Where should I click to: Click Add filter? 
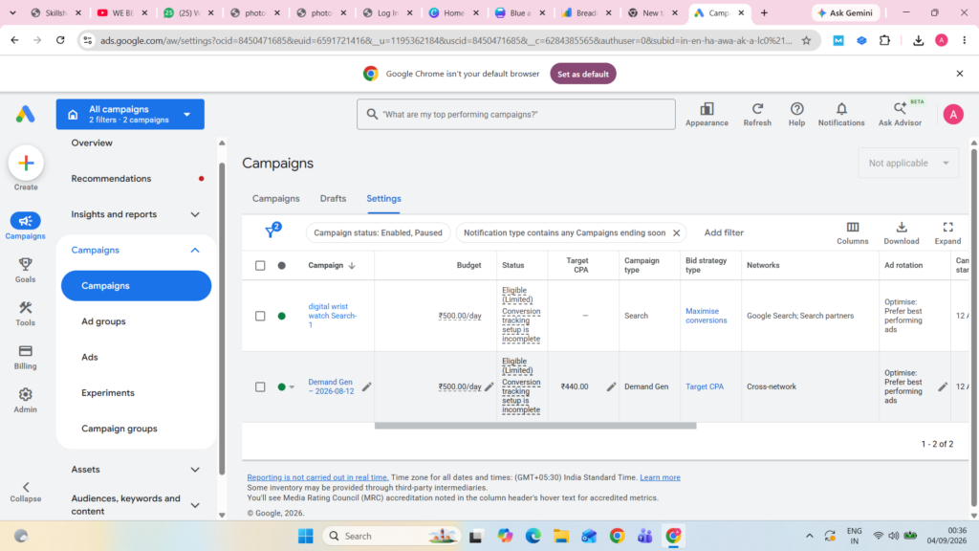pyautogui.click(x=724, y=233)
